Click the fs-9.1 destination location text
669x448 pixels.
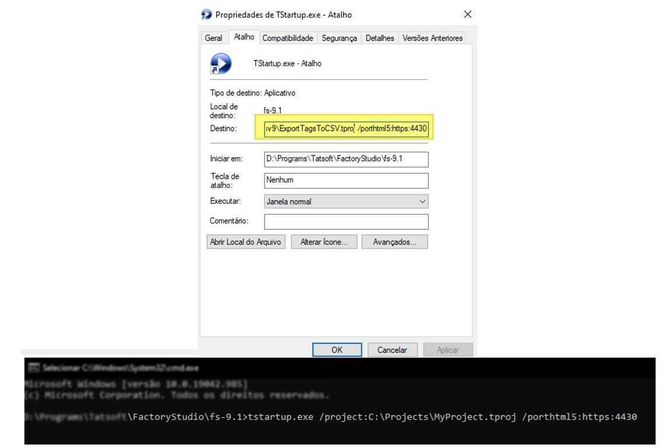pos(273,111)
